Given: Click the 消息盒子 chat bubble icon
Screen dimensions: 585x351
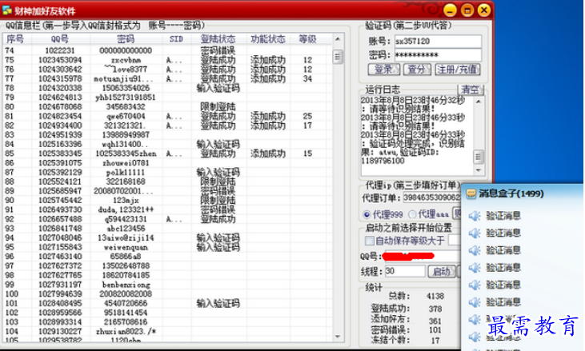Looking at the screenshot, I should tap(471, 193).
